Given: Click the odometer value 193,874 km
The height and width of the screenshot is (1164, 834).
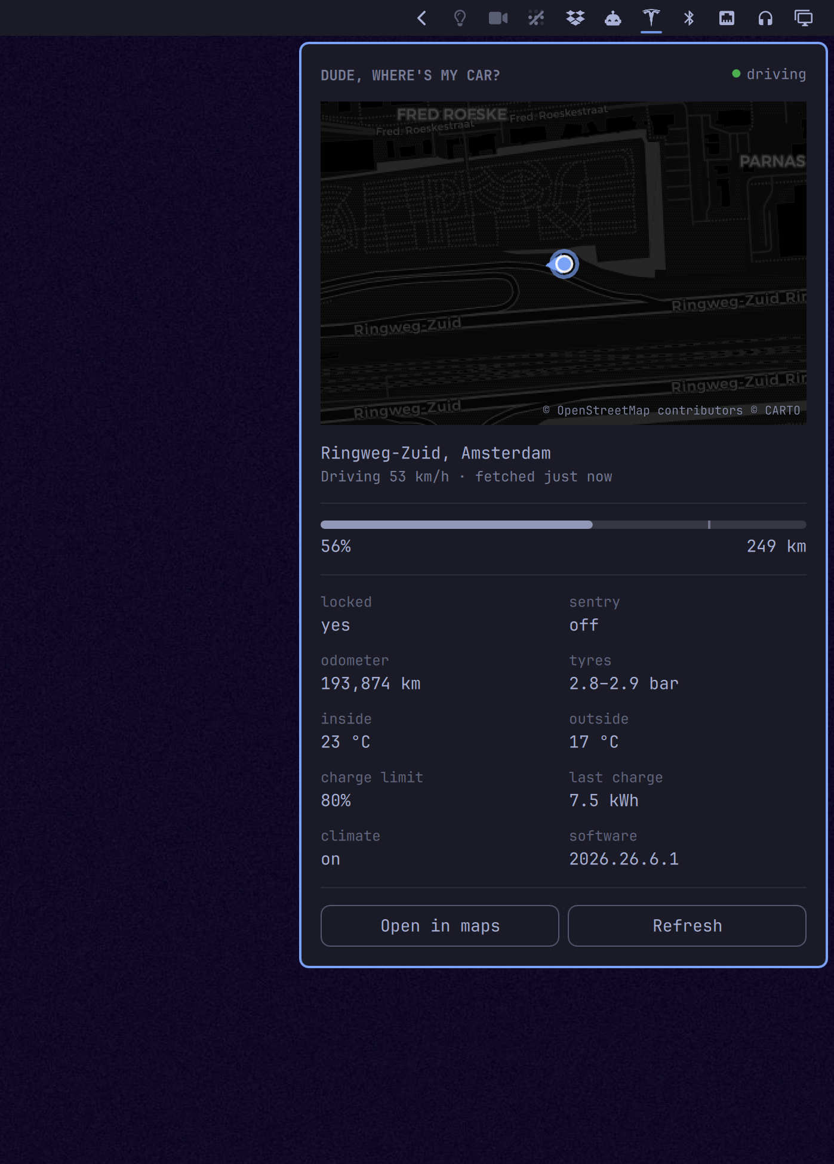Looking at the screenshot, I should 371,683.
